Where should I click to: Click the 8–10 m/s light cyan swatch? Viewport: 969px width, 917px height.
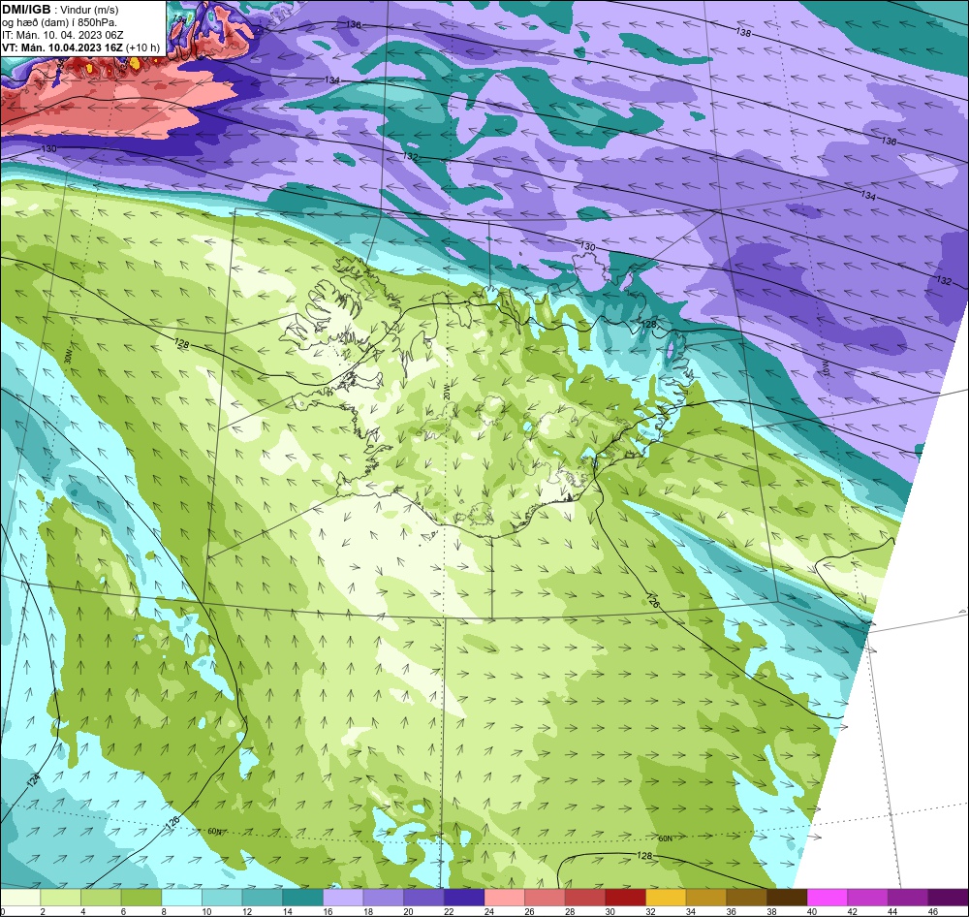tap(182, 898)
